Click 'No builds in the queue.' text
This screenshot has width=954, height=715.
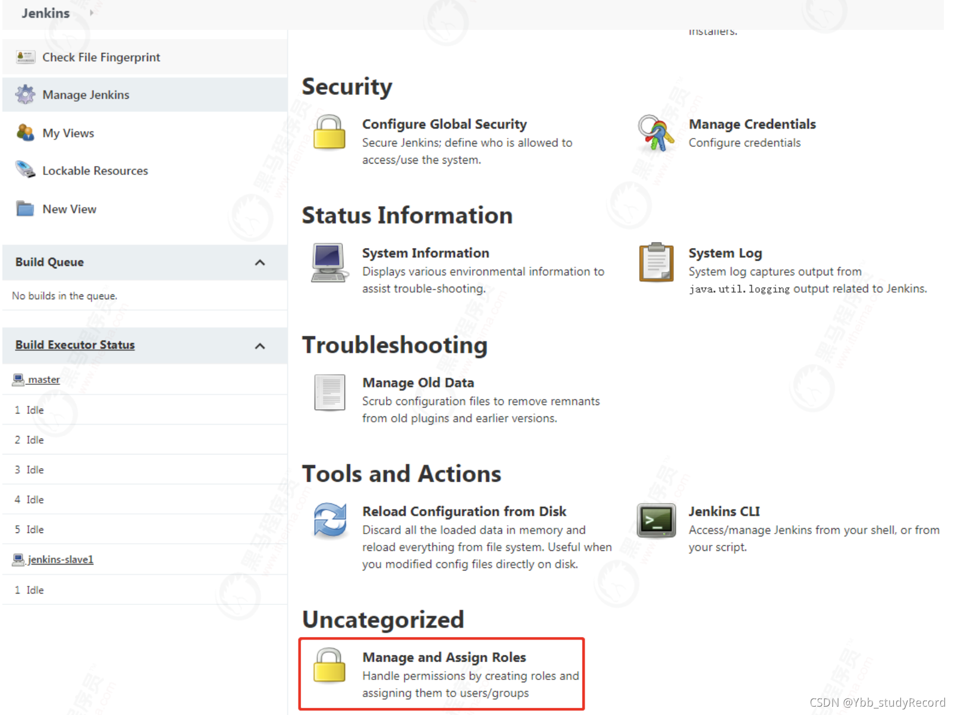[x=65, y=296]
